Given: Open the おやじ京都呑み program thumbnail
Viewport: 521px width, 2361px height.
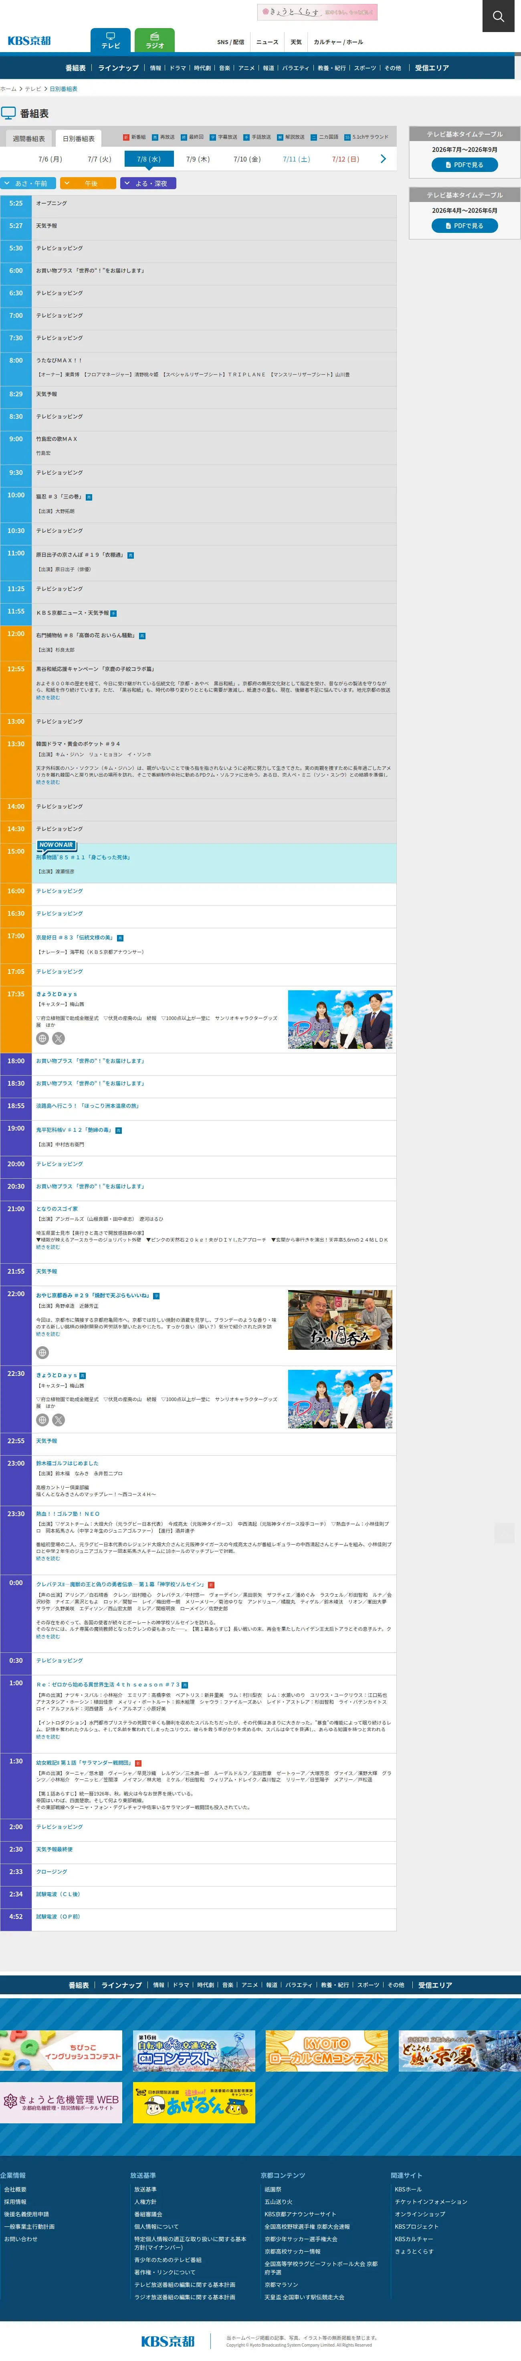Looking at the screenshot, I should [x=340, y=1319].
